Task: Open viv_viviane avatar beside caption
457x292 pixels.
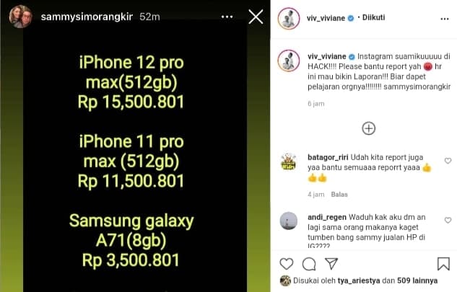Action: (x=289, y=61)
